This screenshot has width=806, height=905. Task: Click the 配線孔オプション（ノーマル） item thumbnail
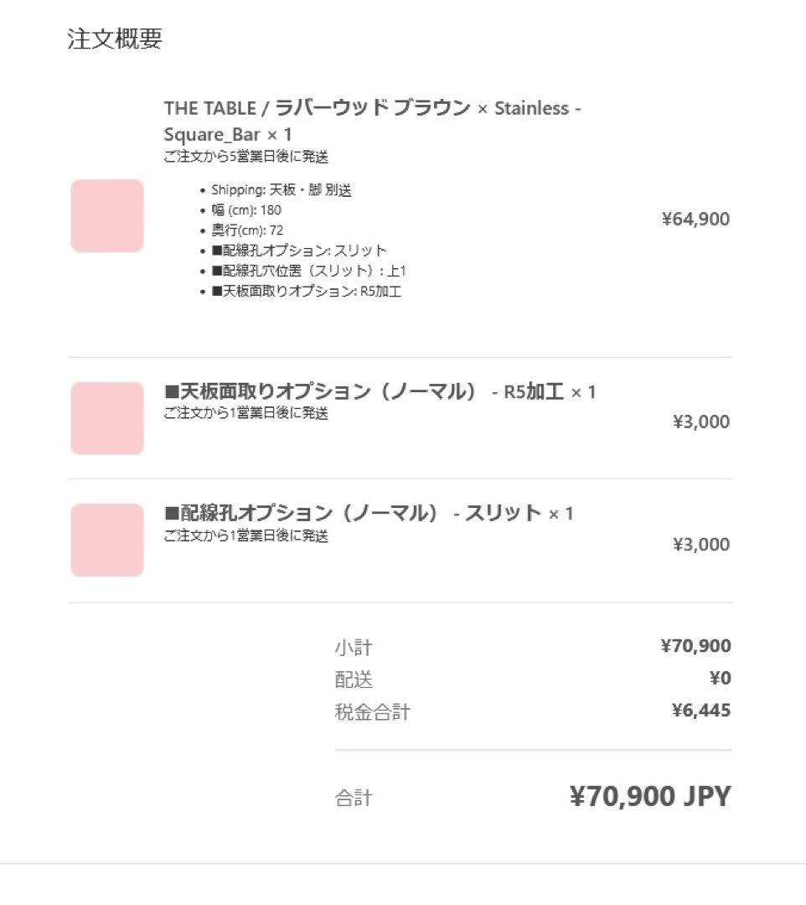107,540
